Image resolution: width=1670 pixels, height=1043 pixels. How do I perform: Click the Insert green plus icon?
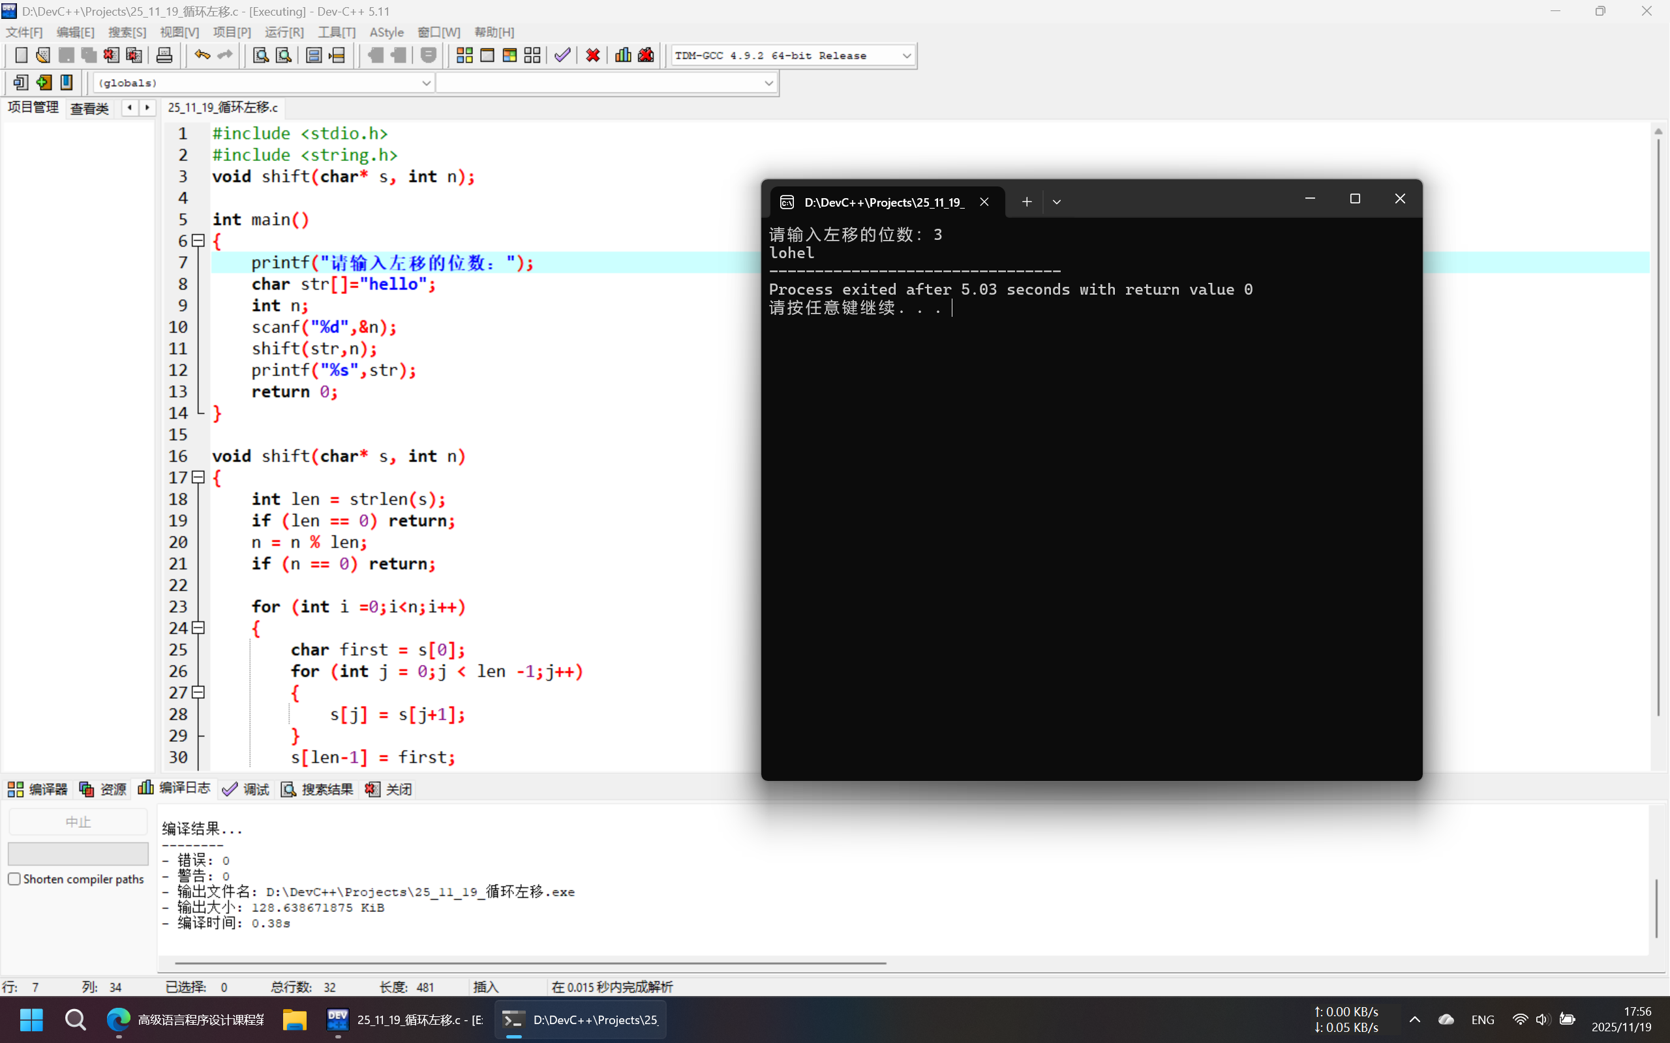coord(44,83)
